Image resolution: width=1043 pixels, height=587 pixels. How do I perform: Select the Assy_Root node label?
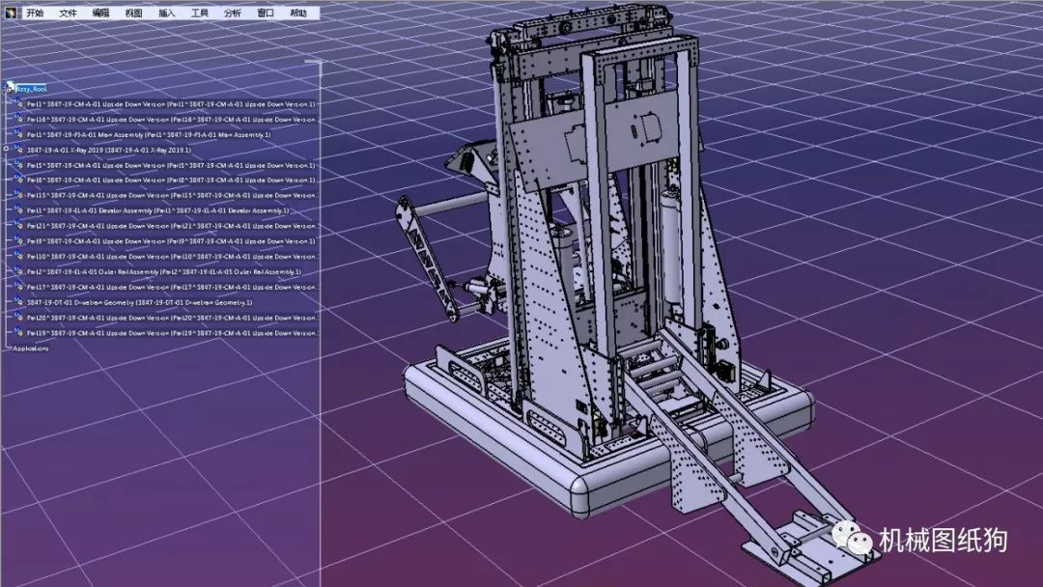click(31, 89)
